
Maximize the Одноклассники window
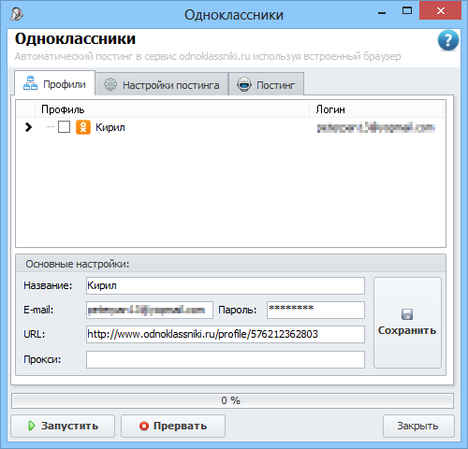coord(407,11)
